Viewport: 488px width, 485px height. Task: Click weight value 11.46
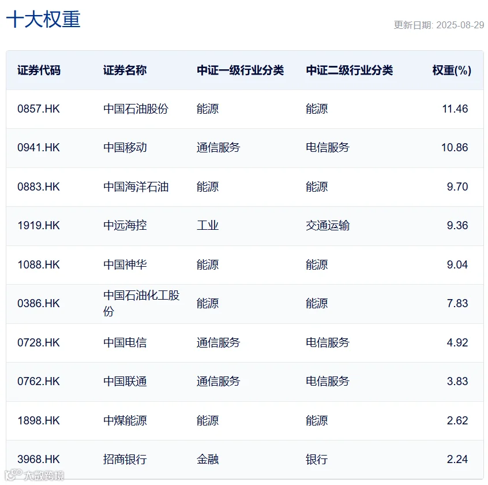tap(455, 109)
